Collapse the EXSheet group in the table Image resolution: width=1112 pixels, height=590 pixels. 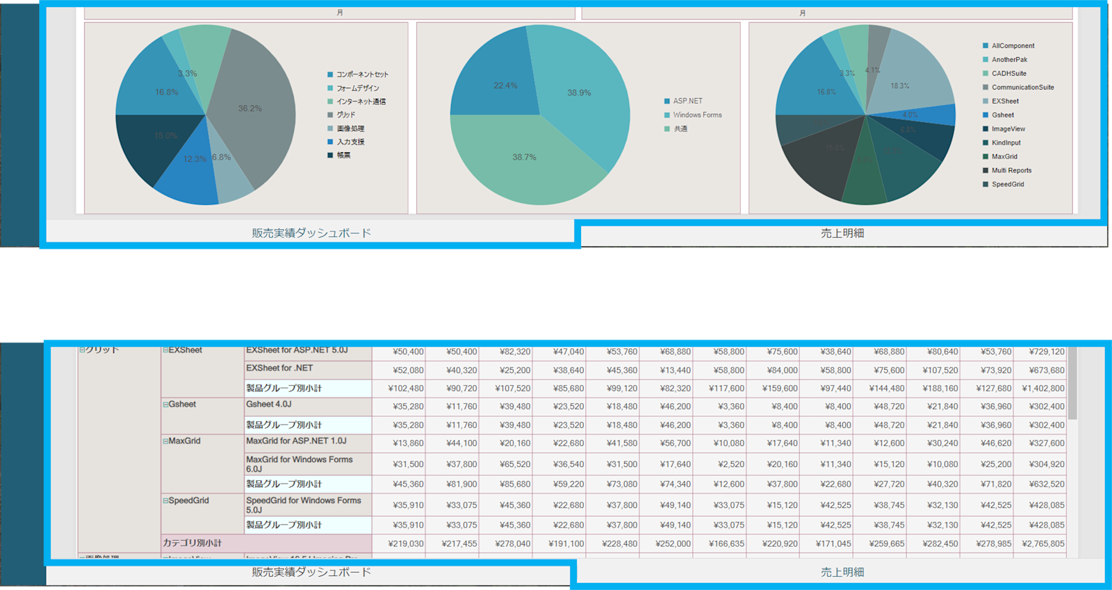[165, 350]
